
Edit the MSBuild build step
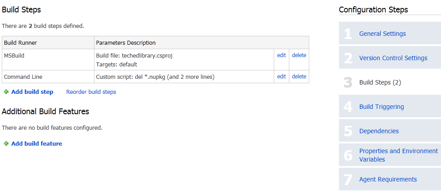(281, 55)
